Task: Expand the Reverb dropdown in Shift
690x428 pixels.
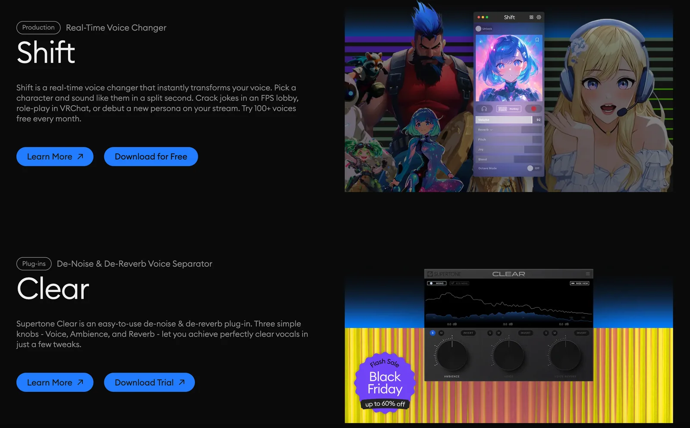Action: point(490,130)
